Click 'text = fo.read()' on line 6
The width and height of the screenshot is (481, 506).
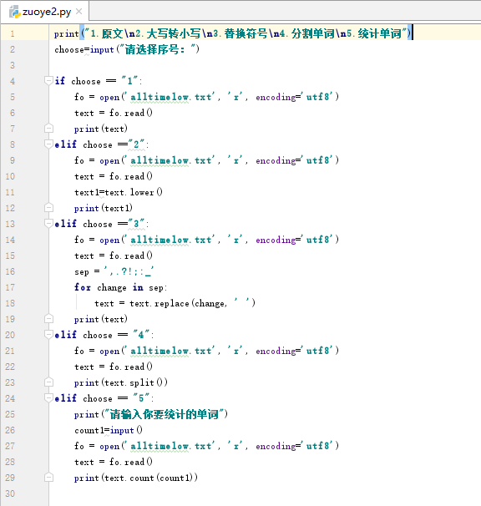pyautogui.click(x=114, y=113)
